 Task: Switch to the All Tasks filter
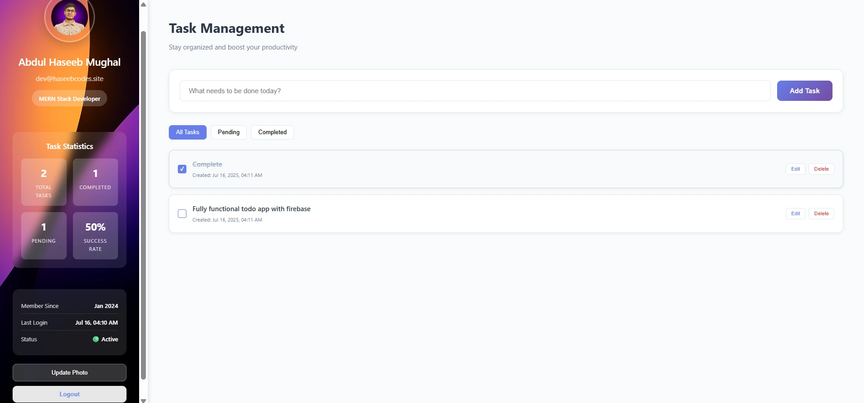[x=187, y=132]
